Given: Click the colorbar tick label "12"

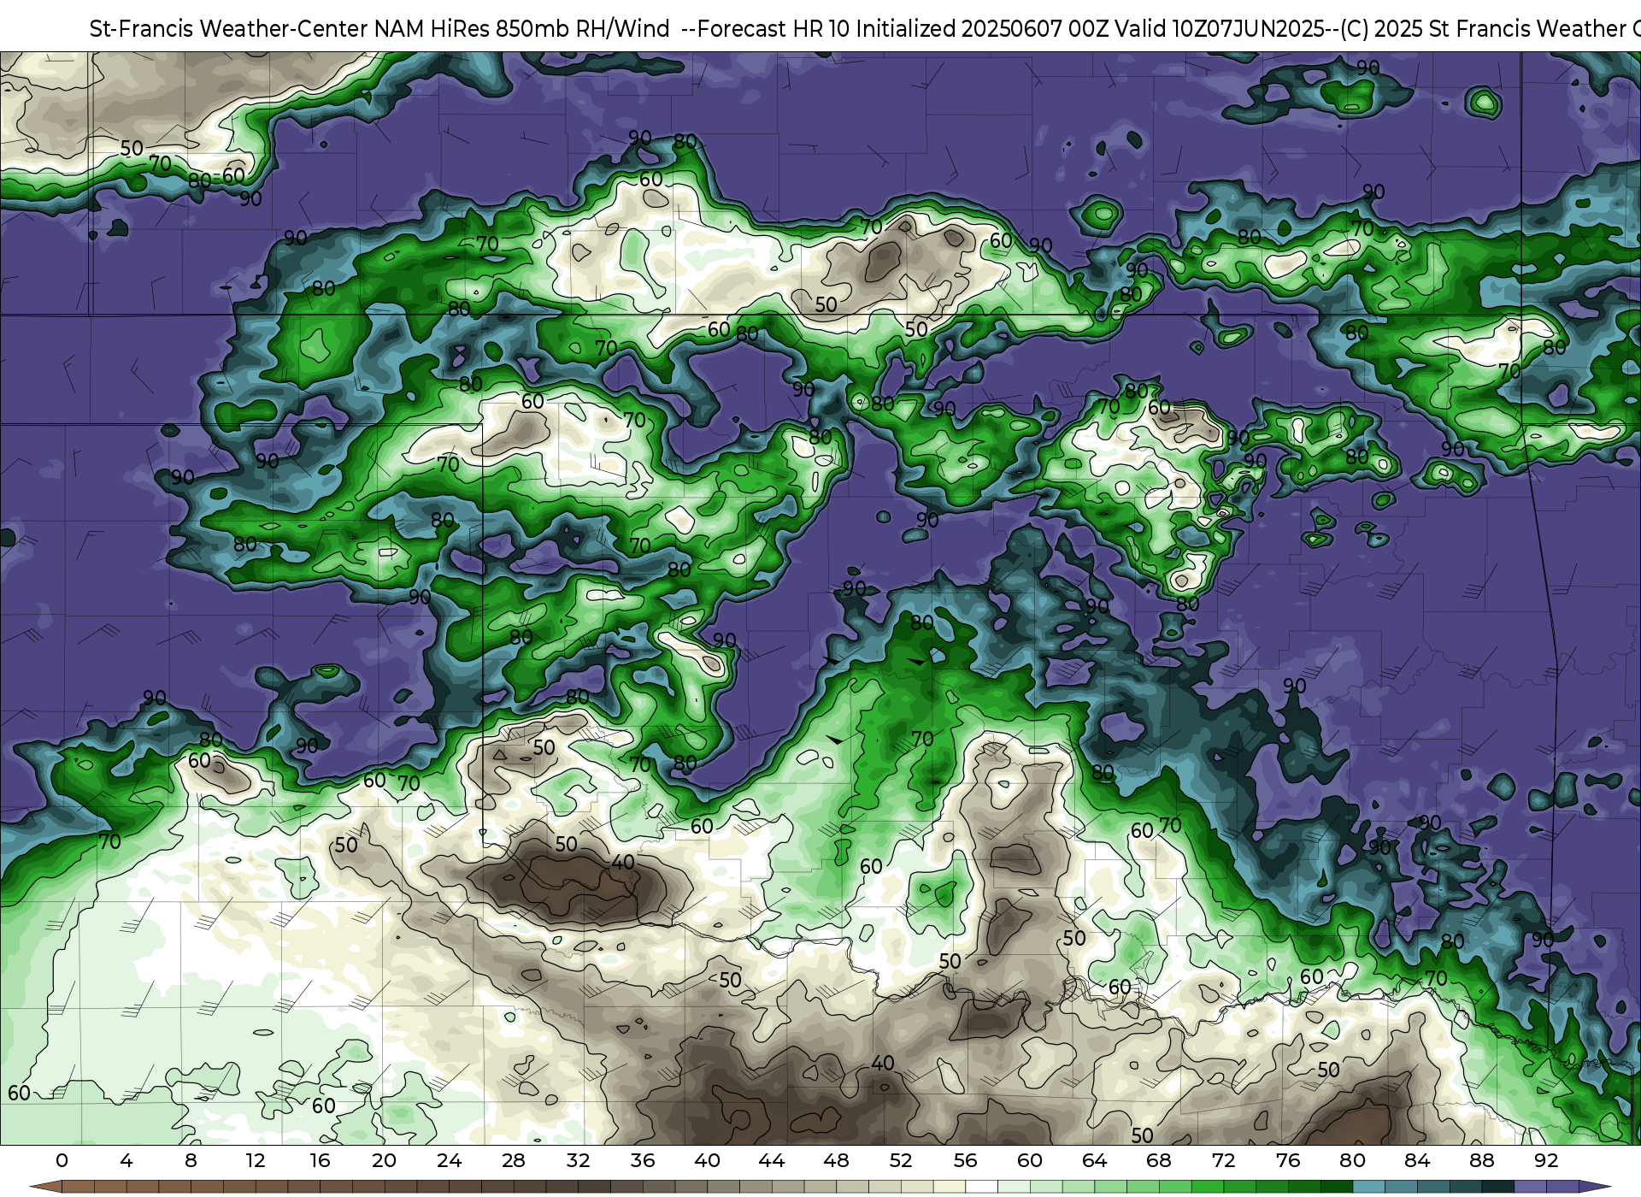Looking at the screenshot, I should pos(256,1160).
